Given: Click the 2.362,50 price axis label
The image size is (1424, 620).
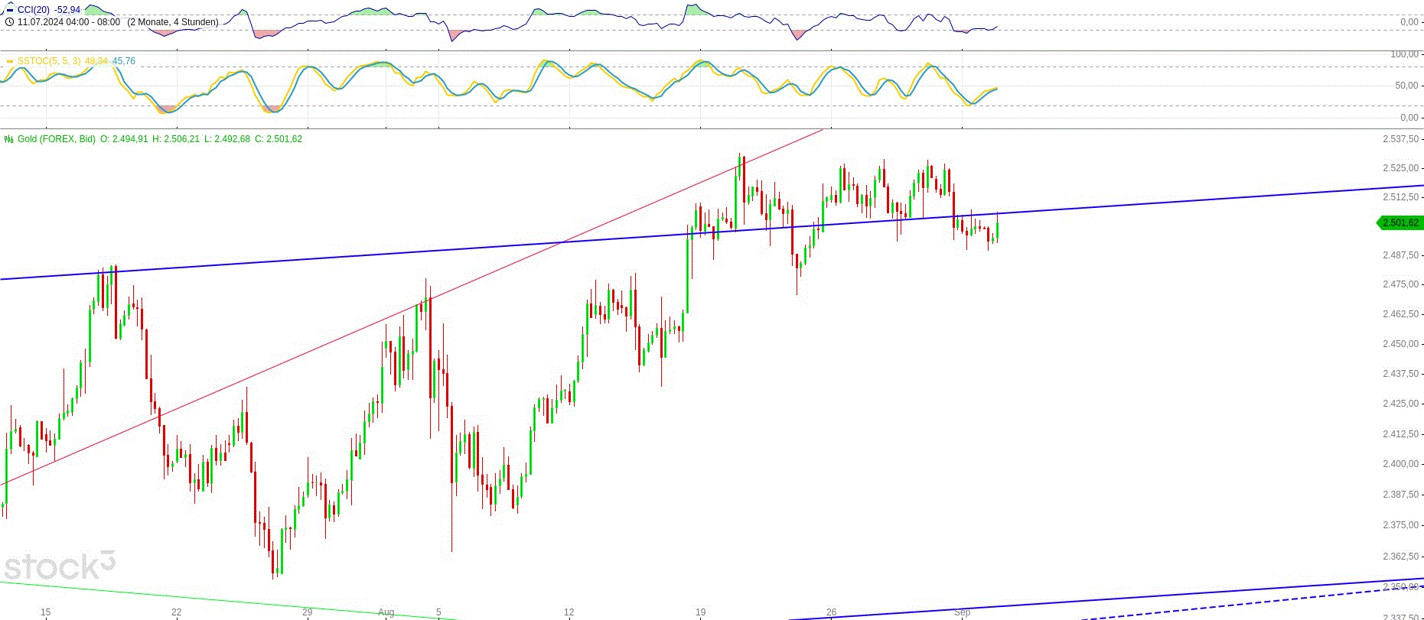Looking at the screenshot, I should 1401,557.
